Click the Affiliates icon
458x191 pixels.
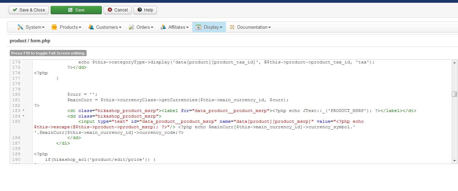[x=163, y=27]
